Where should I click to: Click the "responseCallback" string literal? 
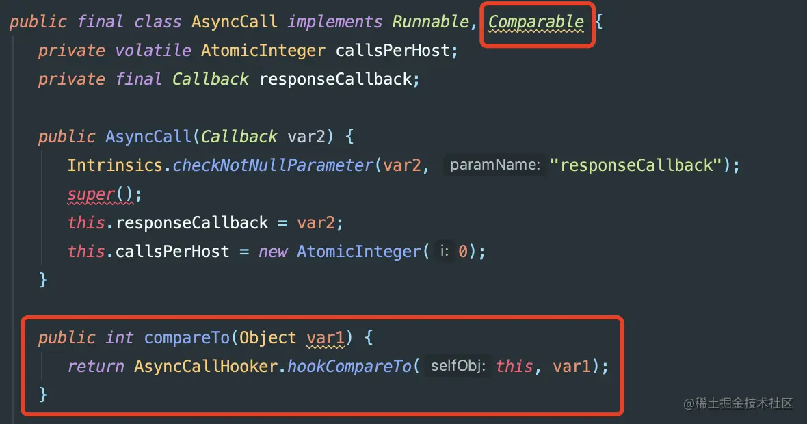636,165
